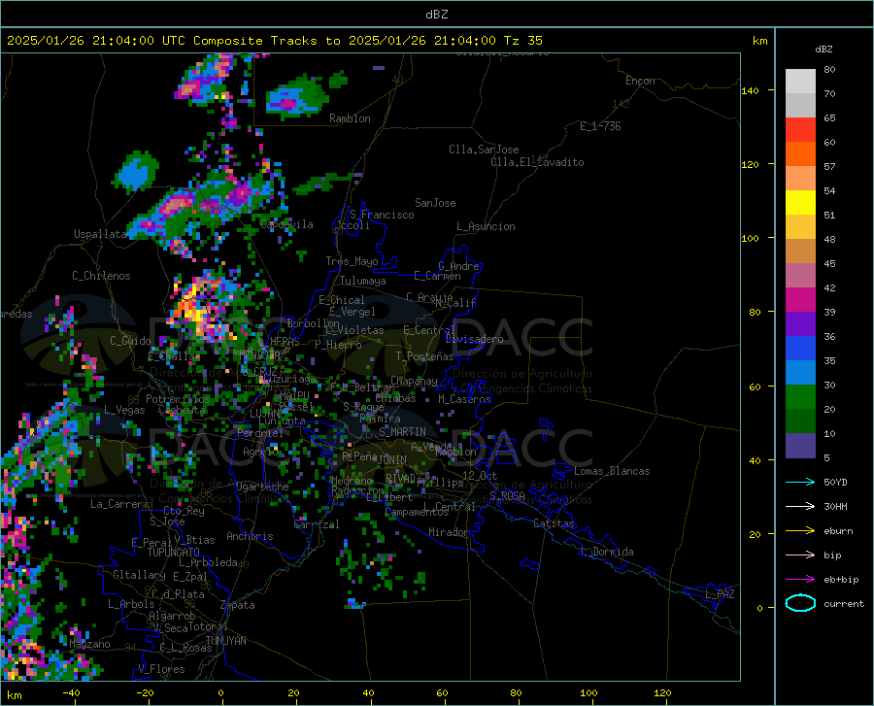The height and width of the screenshot is (706, 874).
Task: Click the L_Asuncion map label
Action: tap(486, 226)
